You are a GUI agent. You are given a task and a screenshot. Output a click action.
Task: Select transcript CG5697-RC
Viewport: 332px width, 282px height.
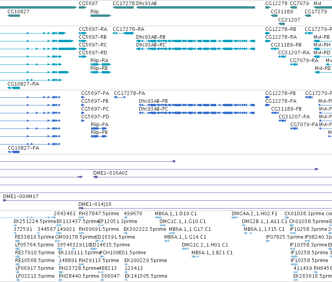pyautogui.click(x=83, y=49)
